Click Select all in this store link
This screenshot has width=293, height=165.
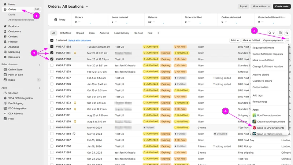pos(79,40)
